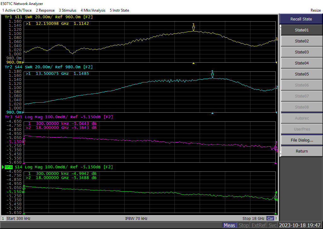This screenshot has height=229, width=323.
Task: Click the Stop status indicator
Action: 244,225
